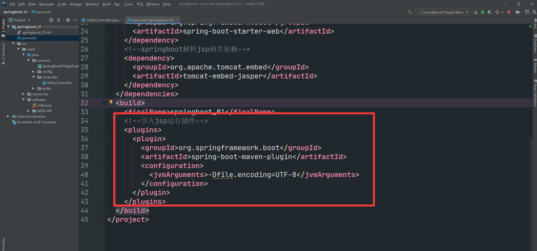Fold the configuration block at line 39

tap(104, 166)
